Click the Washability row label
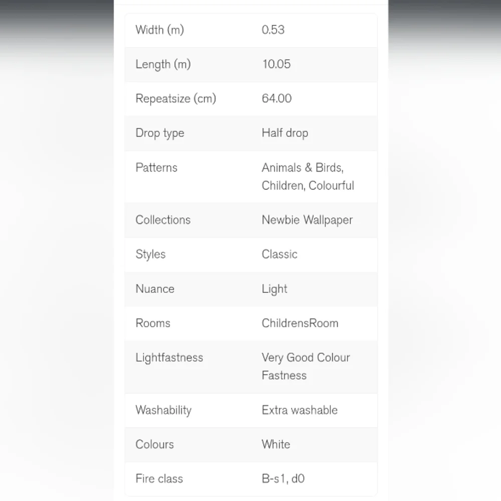The image size is (501, 501). 164,410
